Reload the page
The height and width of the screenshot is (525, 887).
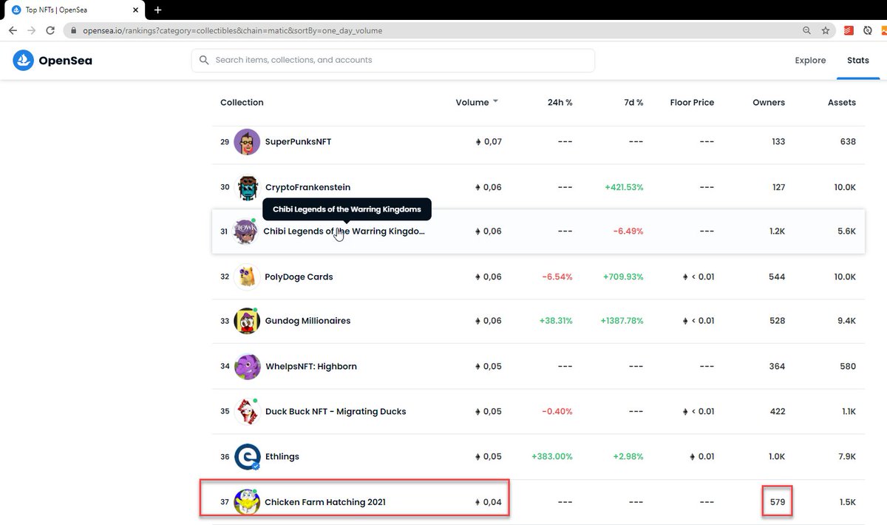pos(50,30)
